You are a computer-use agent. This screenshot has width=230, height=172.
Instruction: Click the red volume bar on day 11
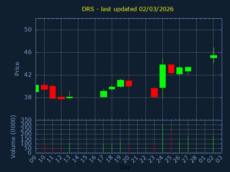click(52, 149)
